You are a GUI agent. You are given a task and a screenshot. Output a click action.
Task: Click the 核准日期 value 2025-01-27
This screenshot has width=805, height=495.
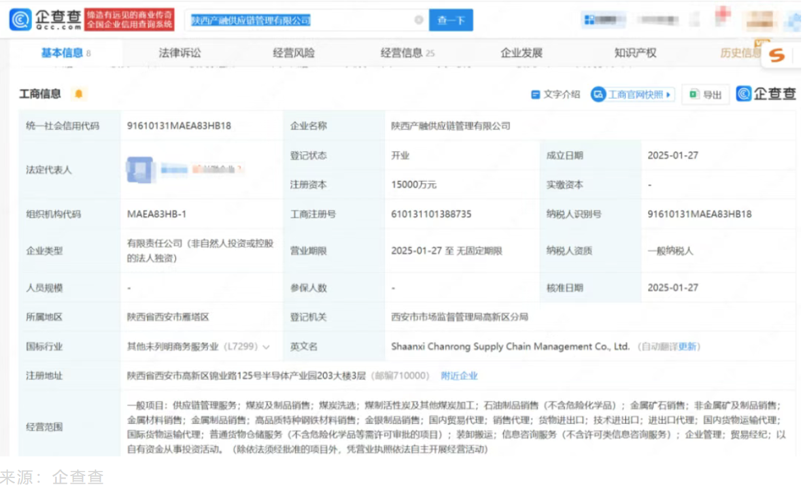tap(673, 288)
